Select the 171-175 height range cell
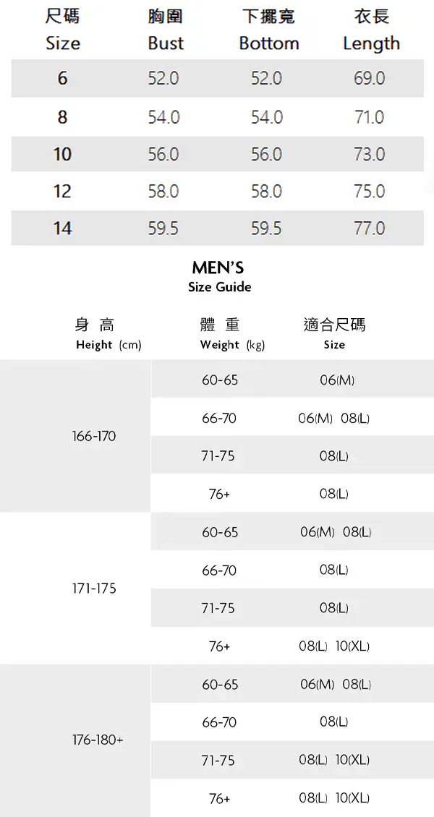 tap(94, 589)
